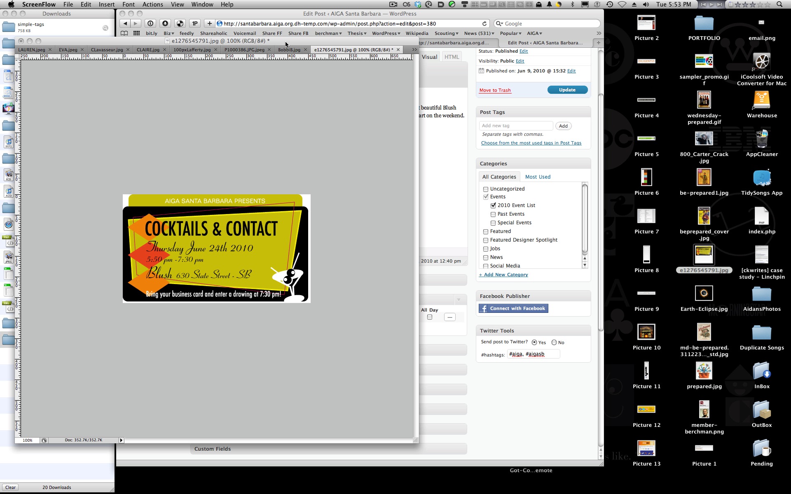Viewport: 791px width, 494px height.
Task: Open a new browser tab with the plus
Action: coord(598,42)
